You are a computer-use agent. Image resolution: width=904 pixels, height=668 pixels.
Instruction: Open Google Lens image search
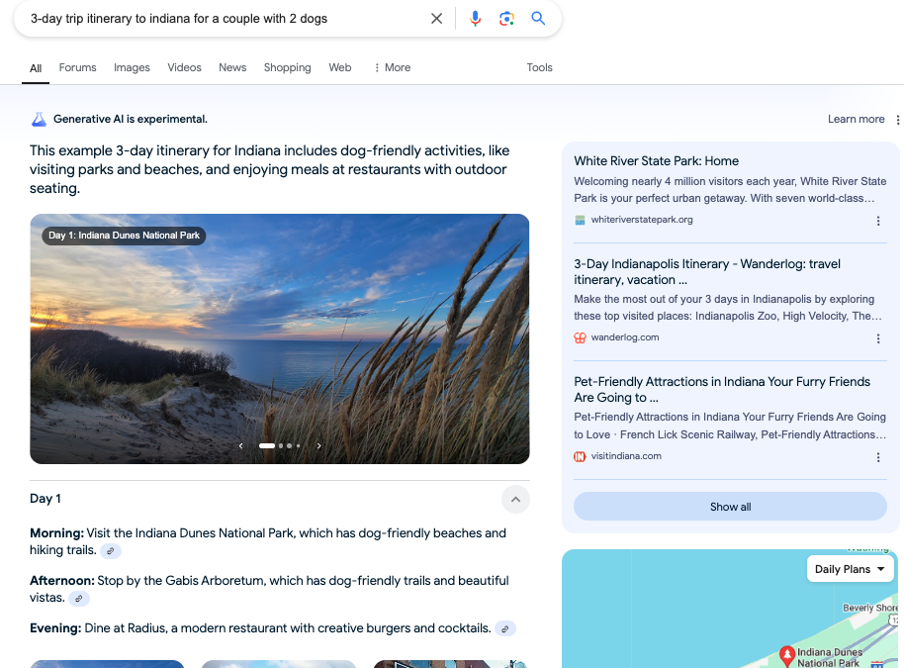click(x=506, y=19)
